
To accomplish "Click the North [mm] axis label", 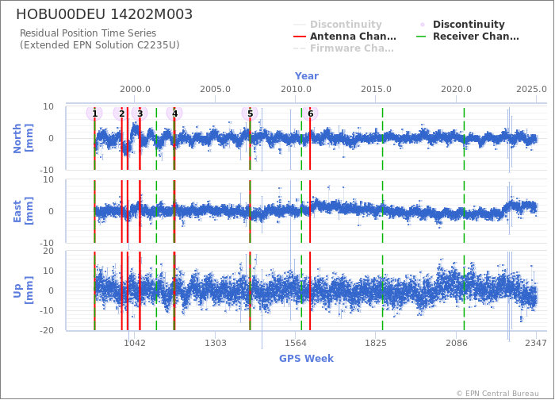I will pos(23,138).
